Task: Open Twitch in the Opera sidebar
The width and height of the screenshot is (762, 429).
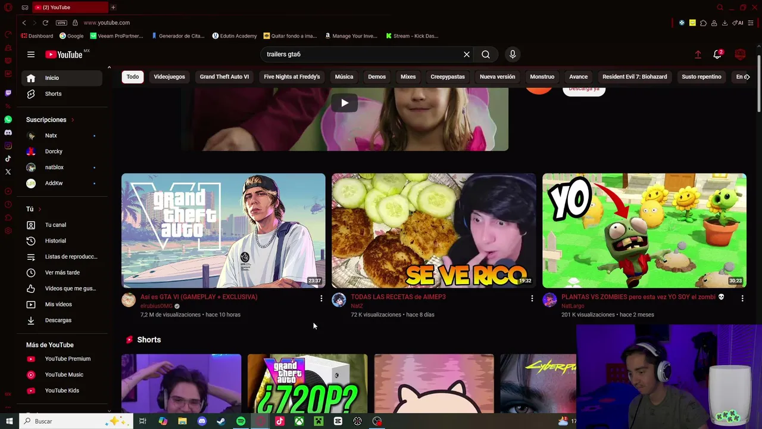Action: (x=8, y=93)
